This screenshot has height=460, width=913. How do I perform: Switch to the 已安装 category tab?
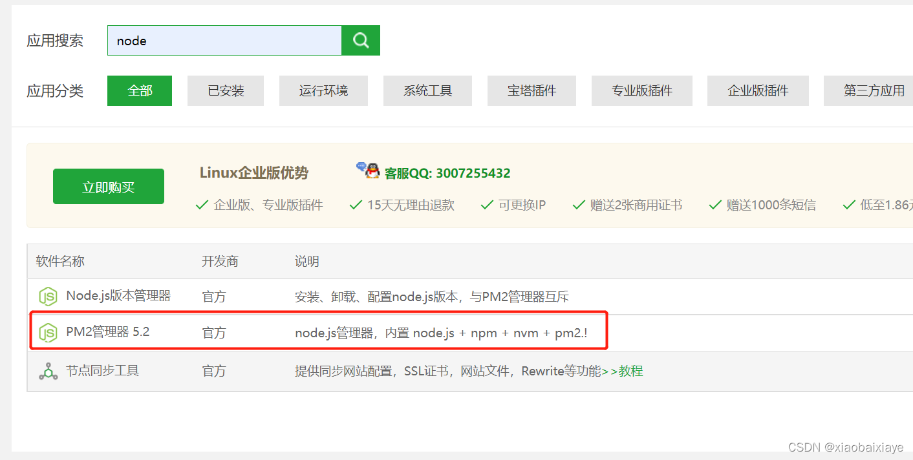point(225,90)
